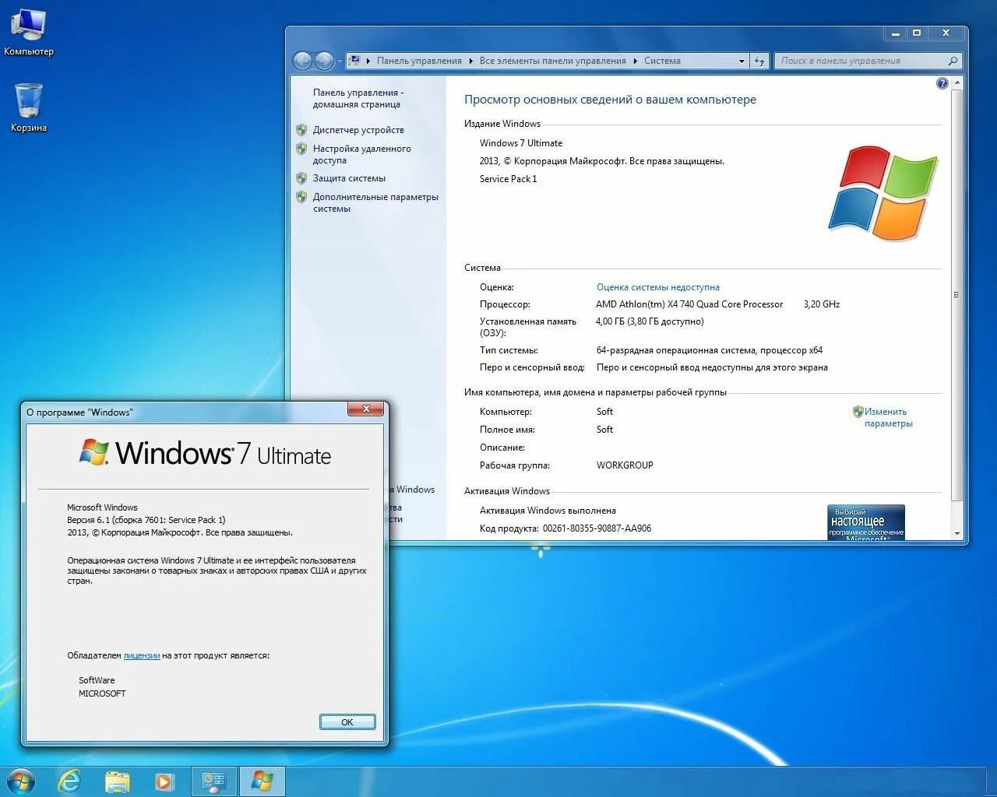This screenshot has height=797, width=997.
Task: Click the Windows logo in System window
Action: 883,192
